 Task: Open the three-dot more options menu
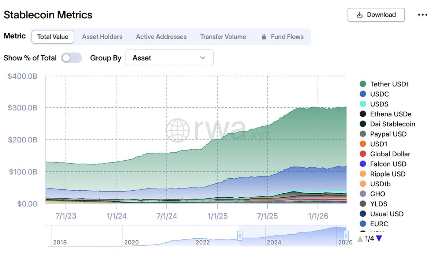pyautogui.click(x=423, y=15)
